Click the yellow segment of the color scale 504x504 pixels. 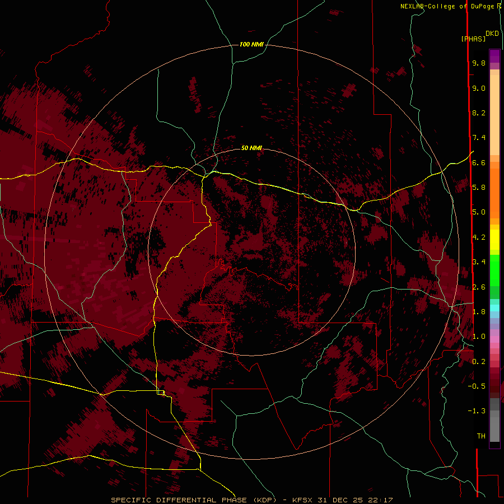coord(494,240)
